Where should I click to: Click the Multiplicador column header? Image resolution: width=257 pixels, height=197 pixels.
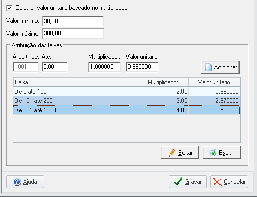(x=163, y=82)
